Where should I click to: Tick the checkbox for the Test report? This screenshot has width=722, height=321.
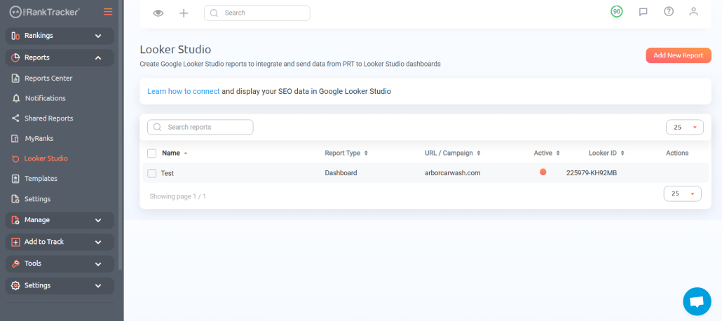pos(152,173)
